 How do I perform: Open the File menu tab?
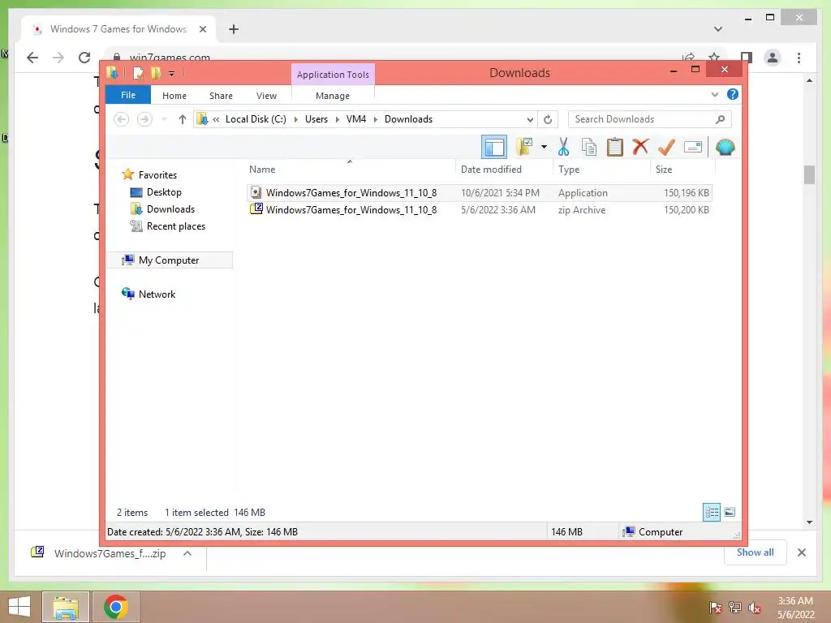click(x=128, y=95)
